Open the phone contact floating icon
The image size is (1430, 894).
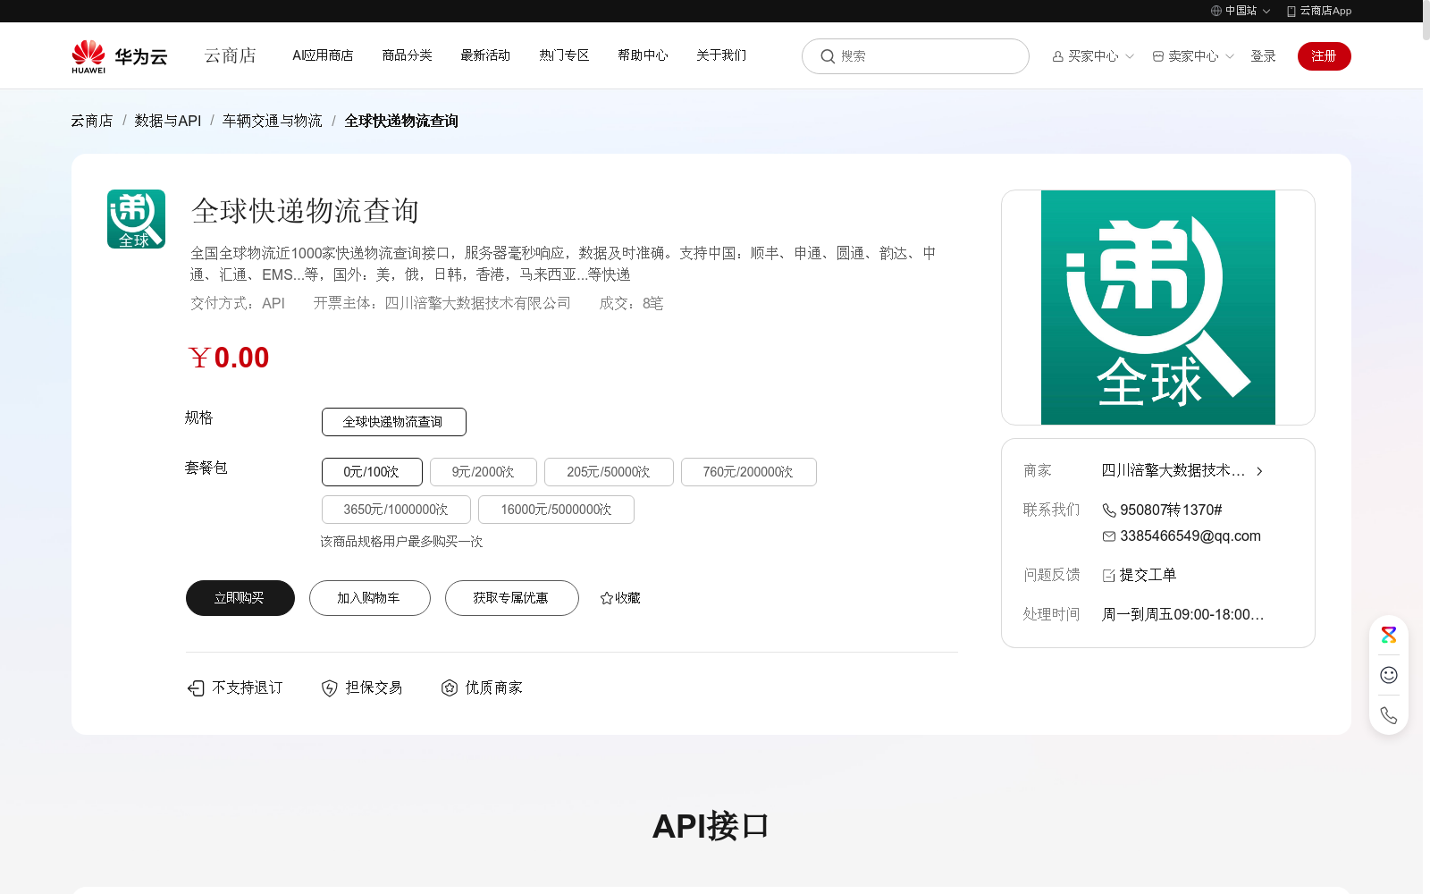pos(1389,715)
